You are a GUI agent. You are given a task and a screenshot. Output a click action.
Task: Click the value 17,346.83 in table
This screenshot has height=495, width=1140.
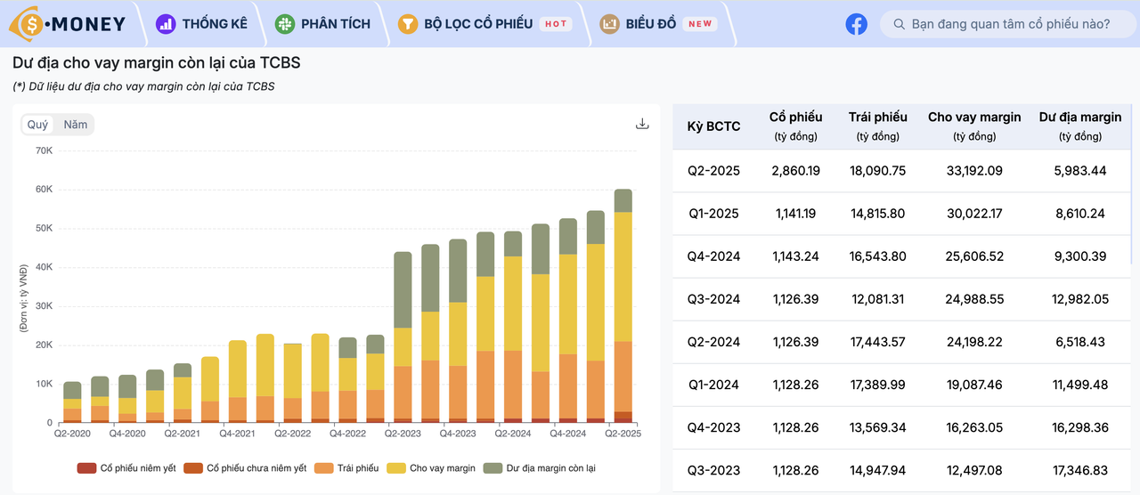coord(1080,470)
